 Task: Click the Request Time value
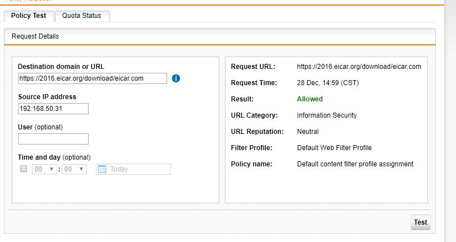(328, 83)
